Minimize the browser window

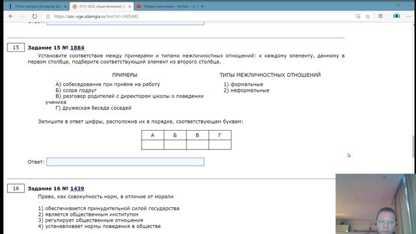386,5
